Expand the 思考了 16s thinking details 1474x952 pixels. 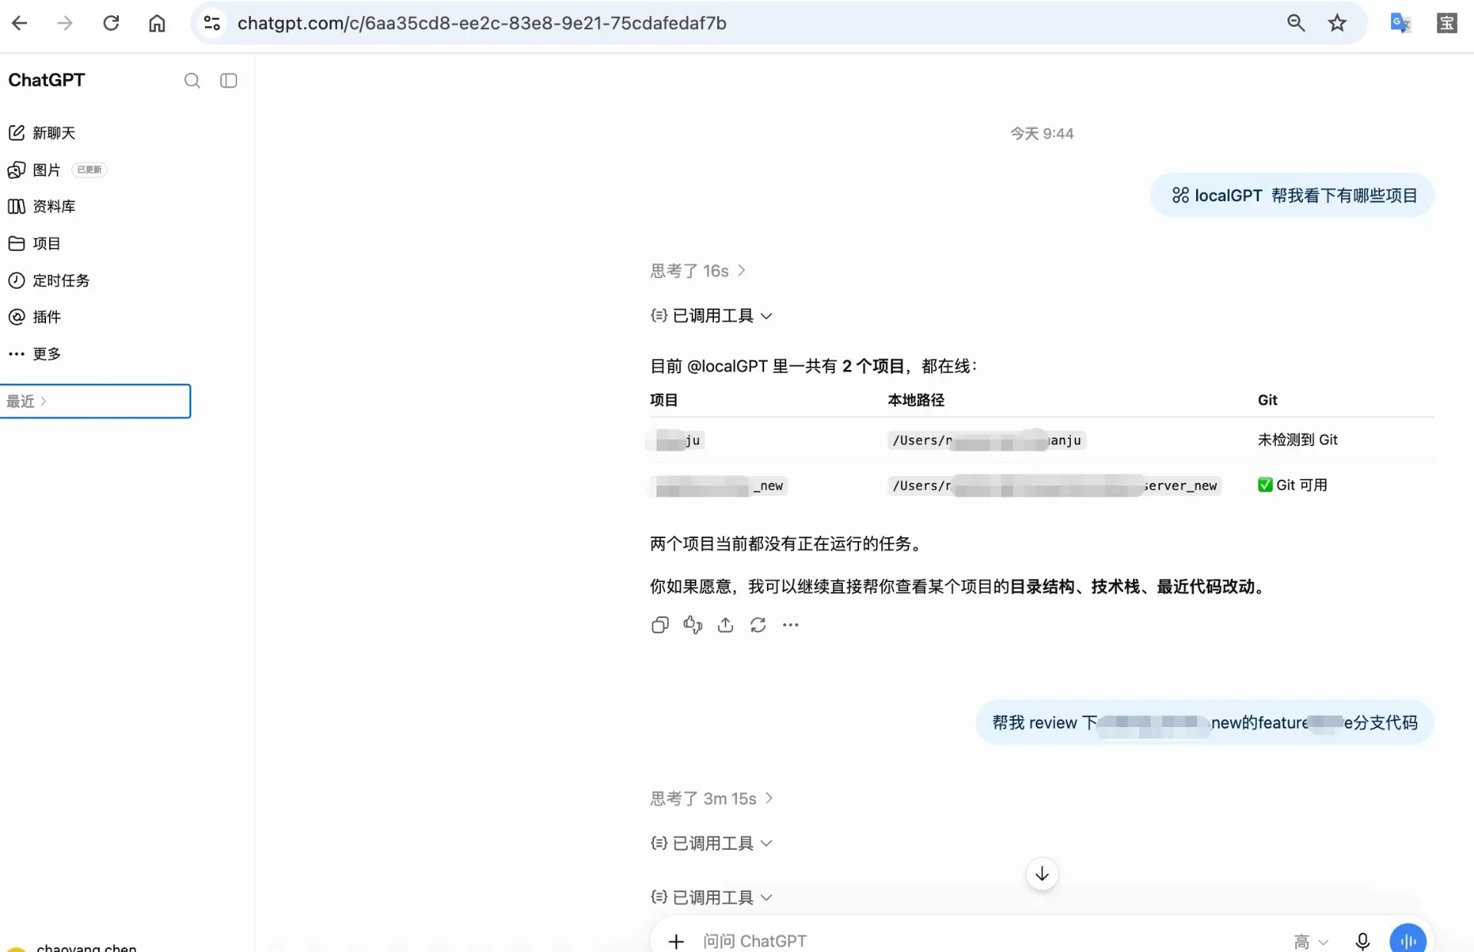[698, 270]
